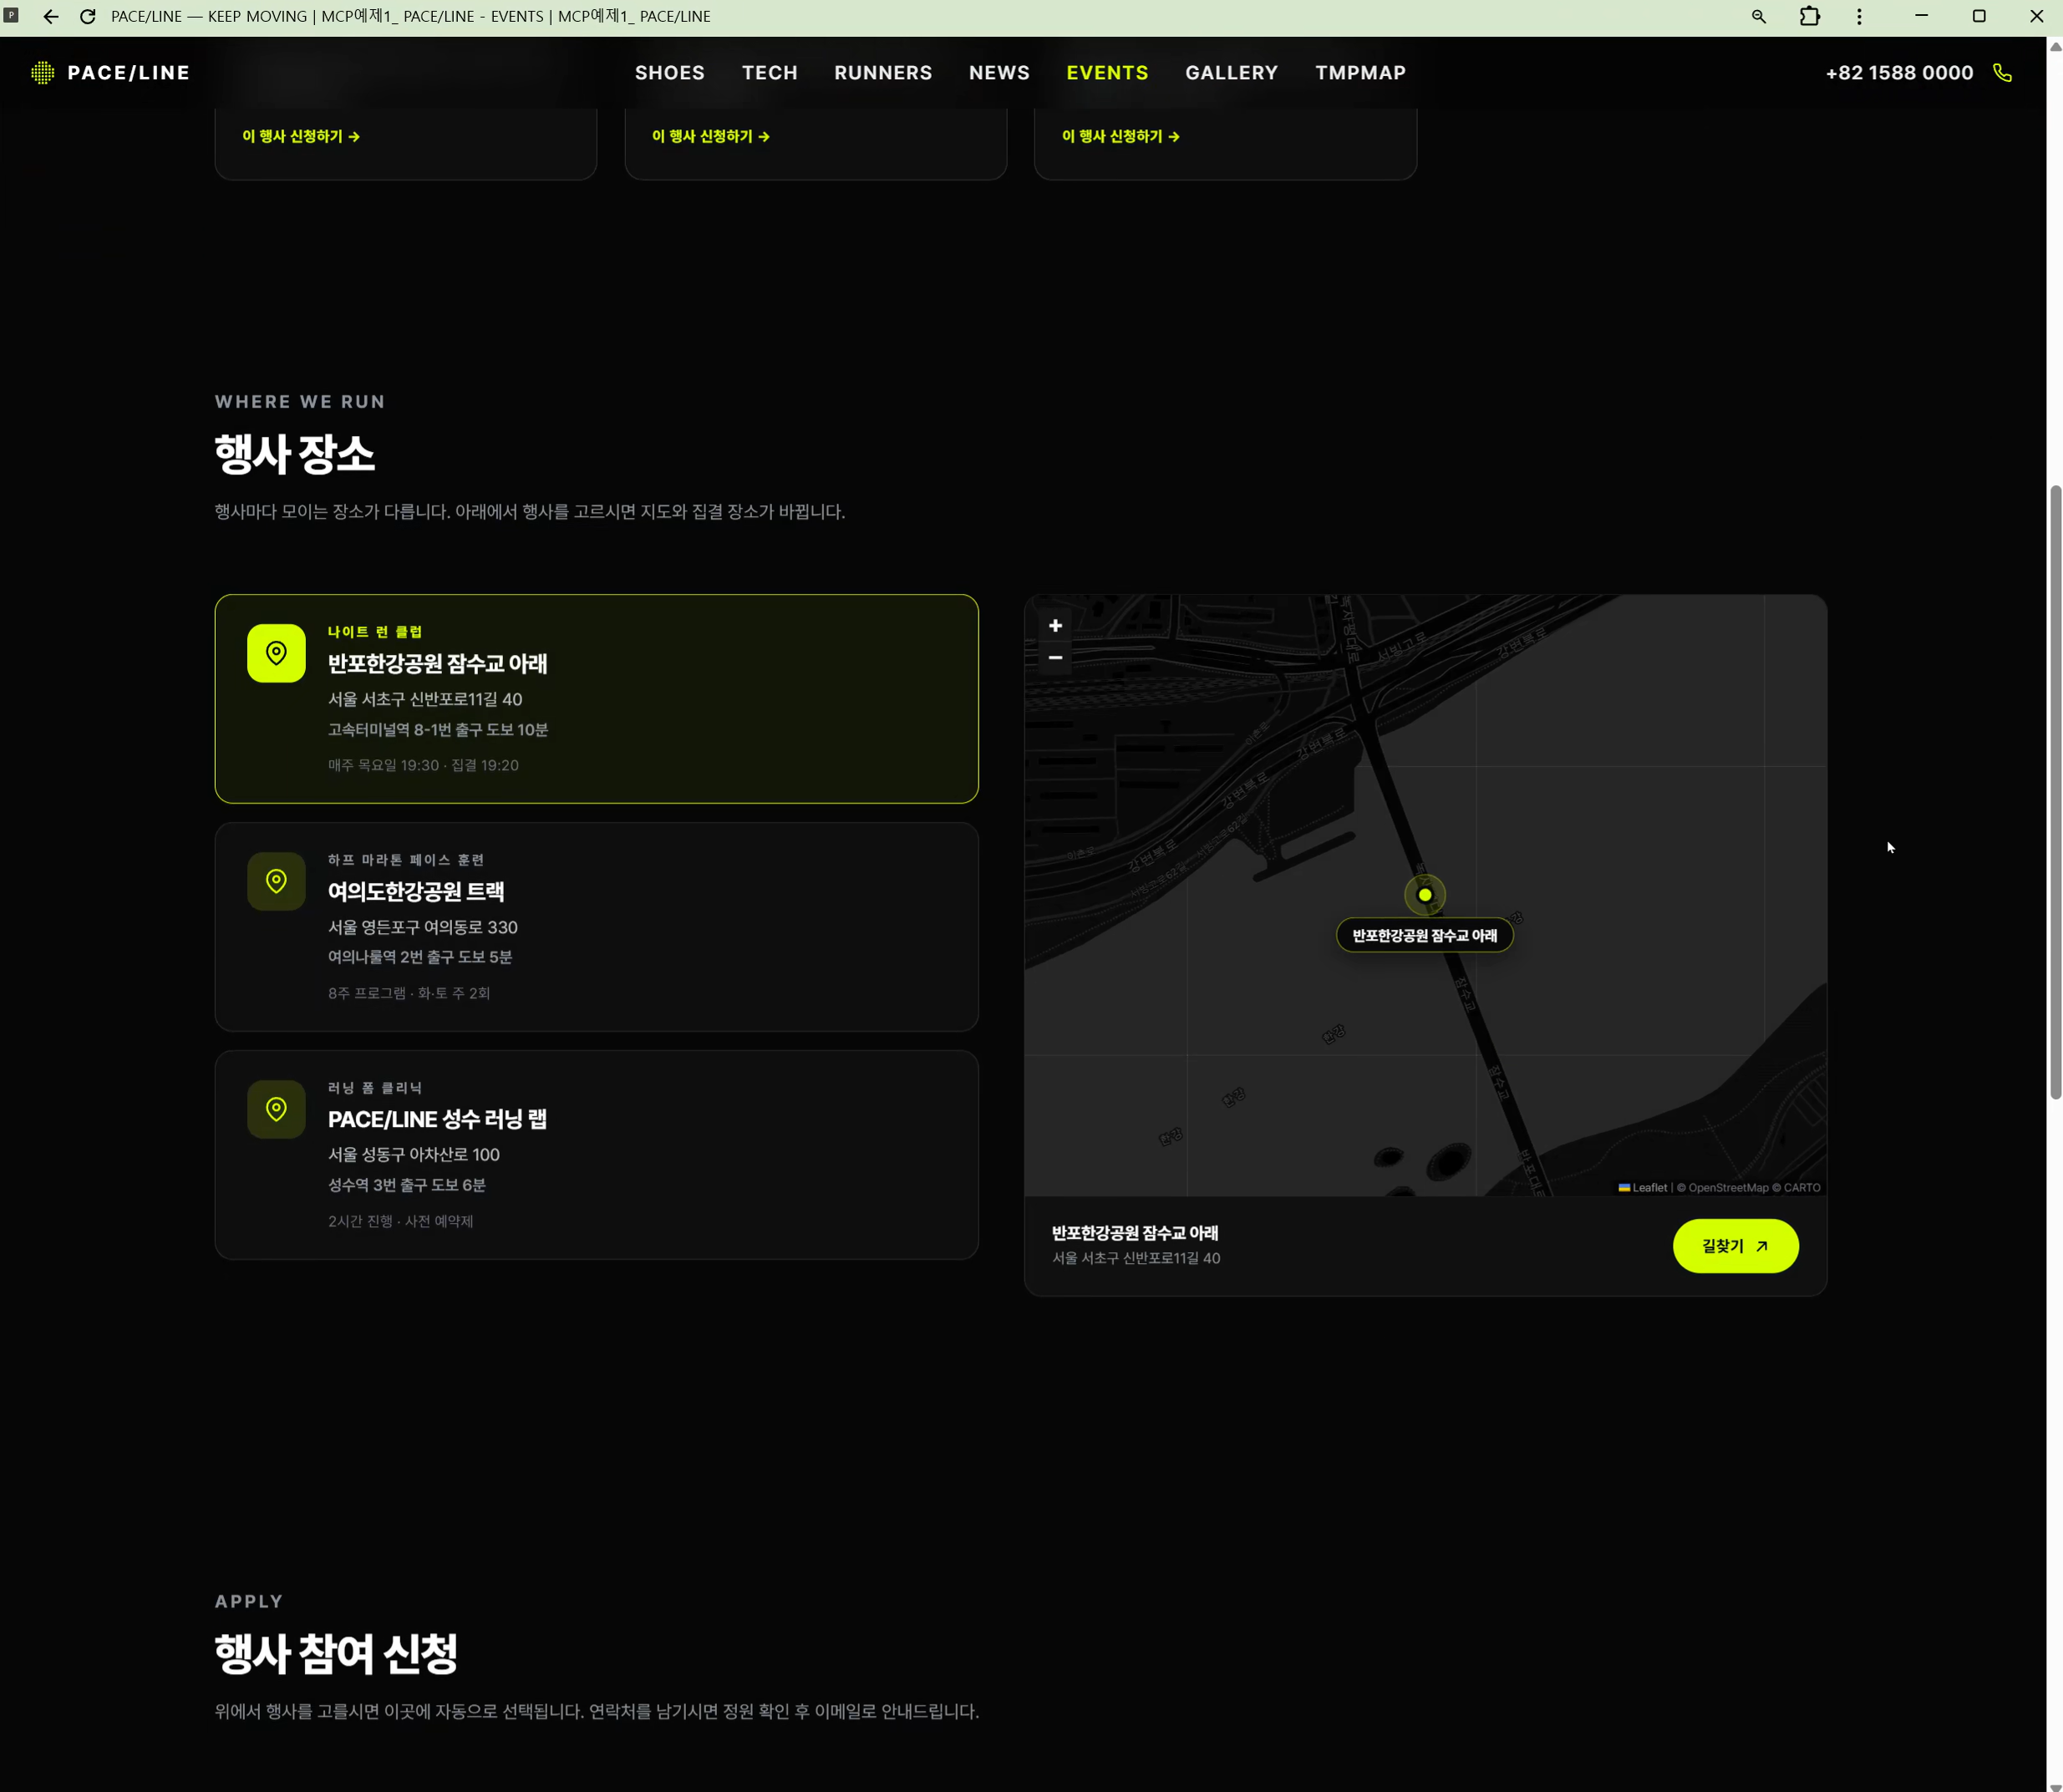
Task: Click the PACE/LINE brand text
Action: [128, 73]
